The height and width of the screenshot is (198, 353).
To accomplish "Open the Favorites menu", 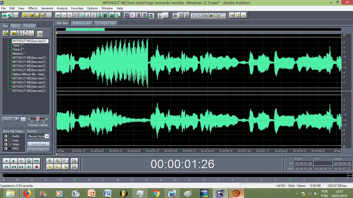I will coord(77,8).
